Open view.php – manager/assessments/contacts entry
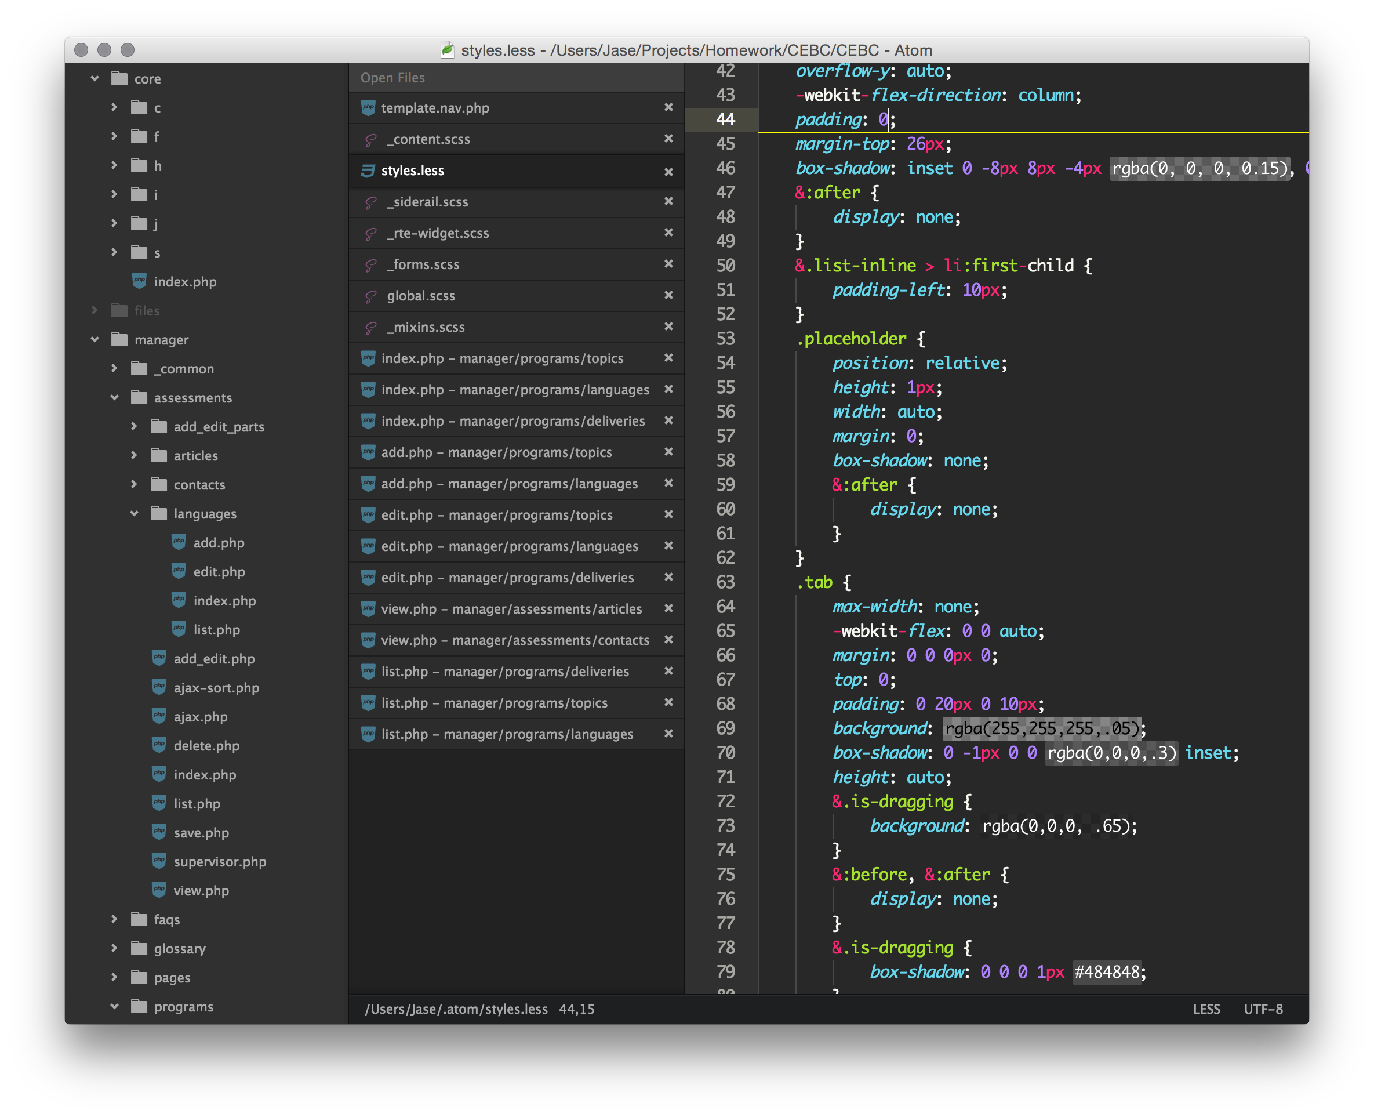This screenshot has height=1117, width=1374. click(x=515, y=640)
